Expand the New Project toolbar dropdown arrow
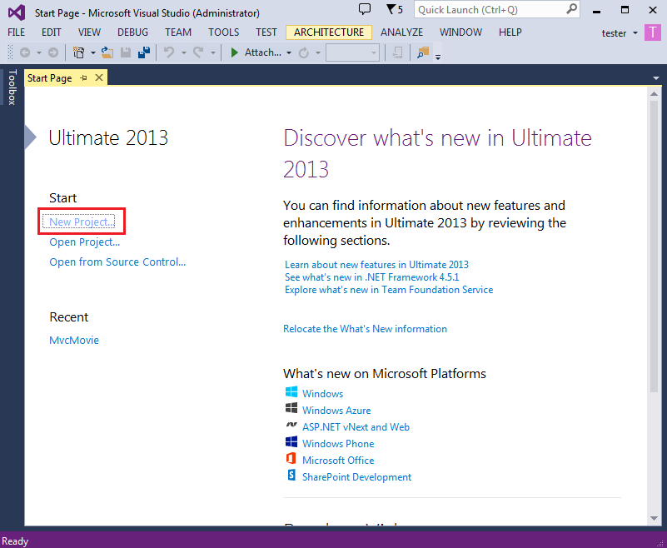667x548 pixels. (x=92, y=53)
